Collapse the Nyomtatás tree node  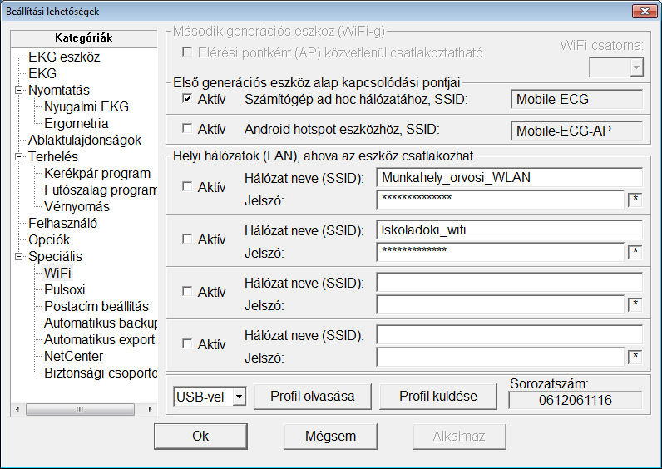18,90
